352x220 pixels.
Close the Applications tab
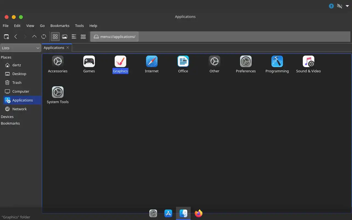pos(68,48)
